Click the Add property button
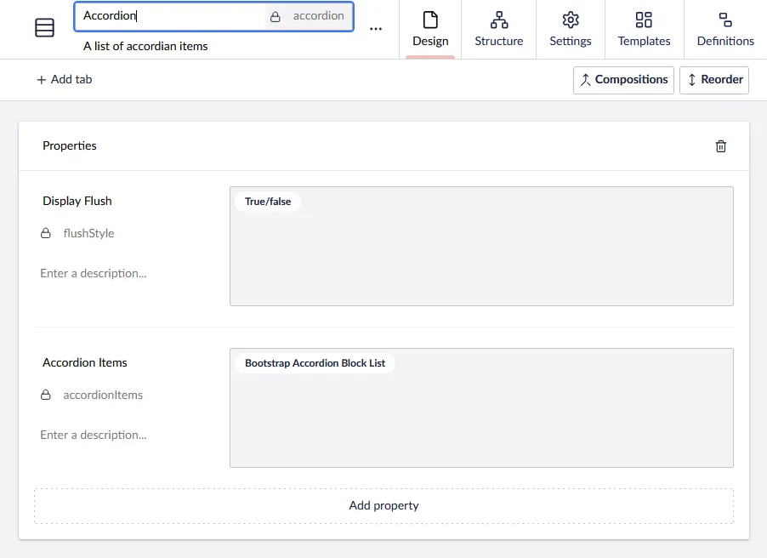Viewport: 767px width, 558px height. point(383,505)
